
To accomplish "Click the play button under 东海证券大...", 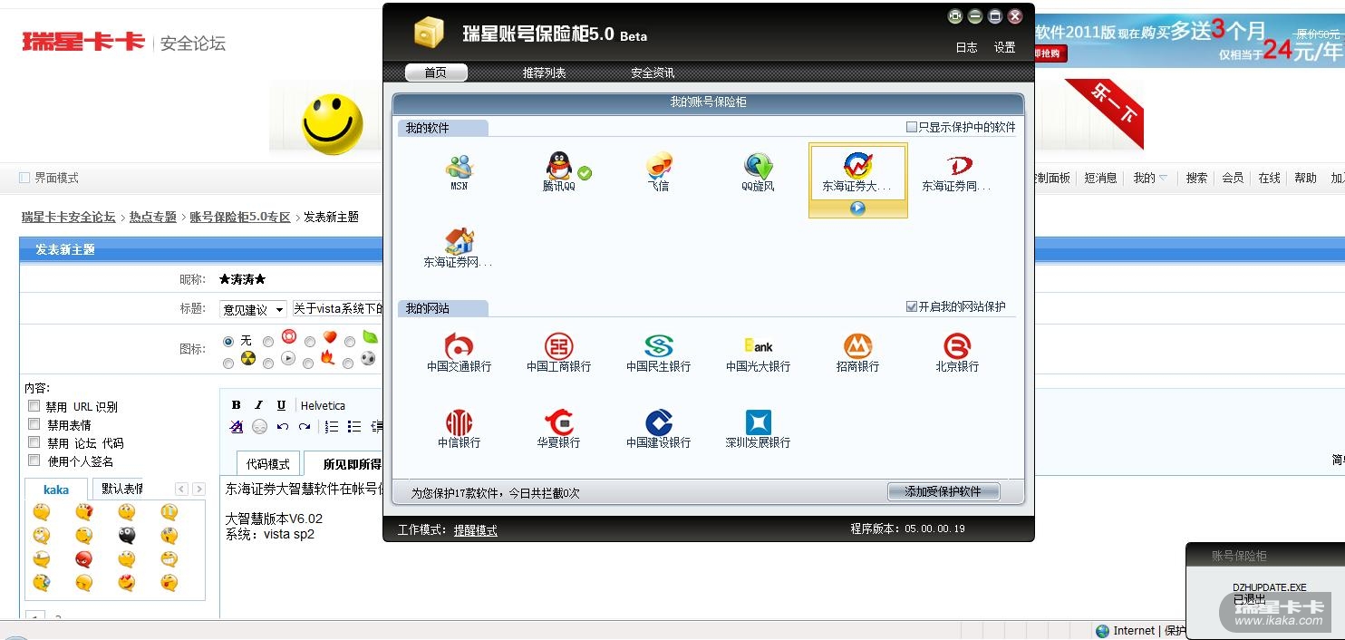I will 857,208.
